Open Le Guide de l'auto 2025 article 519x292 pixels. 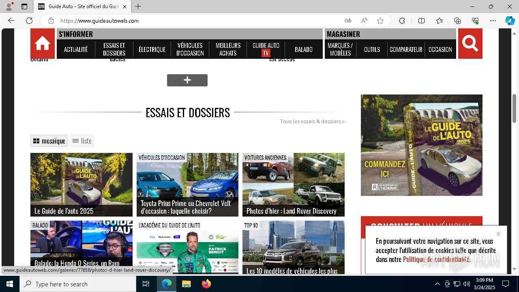81,185
